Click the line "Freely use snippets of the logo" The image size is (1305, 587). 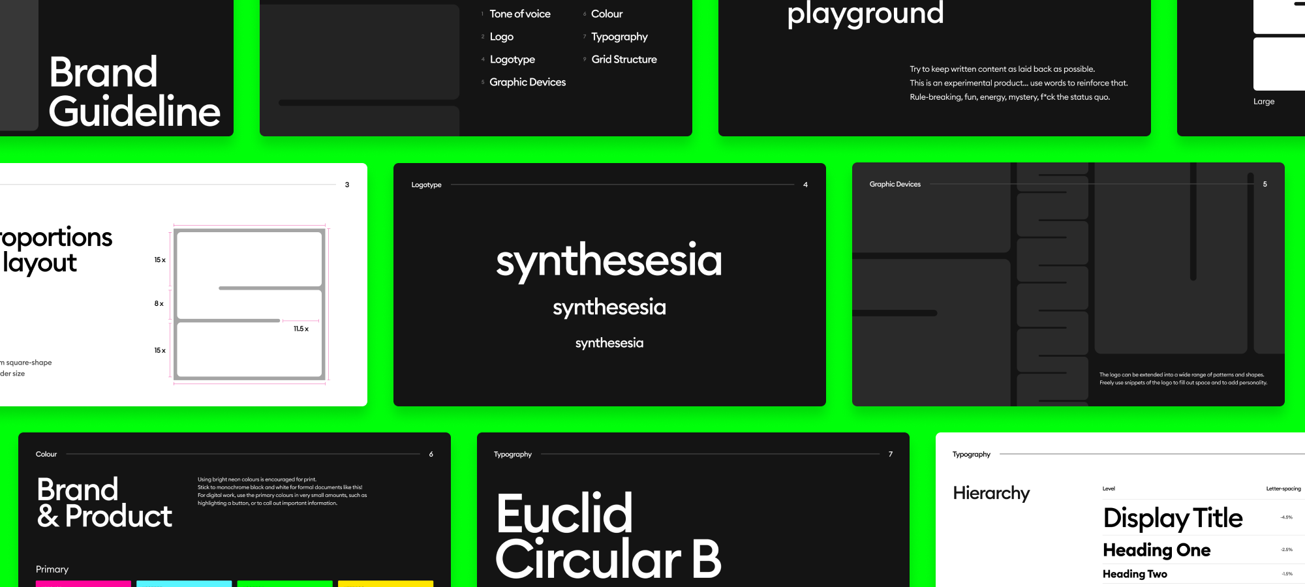1183,383
